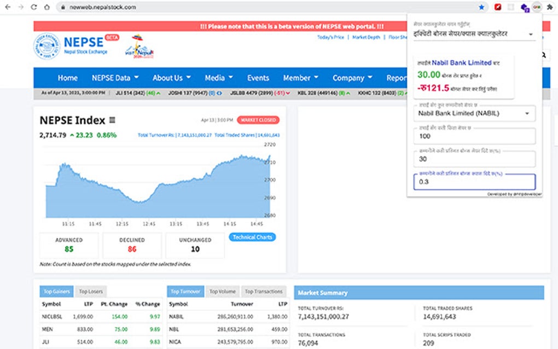Screen dimensions: 558x349
Task: Click the browser home icon
Action: coord(47,7)
